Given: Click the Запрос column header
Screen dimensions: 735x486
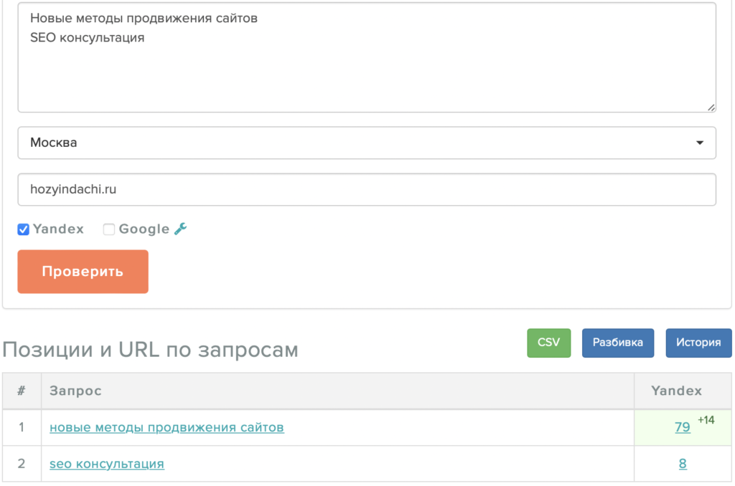Looking at the screenshot, I should (x=75, y=391).
